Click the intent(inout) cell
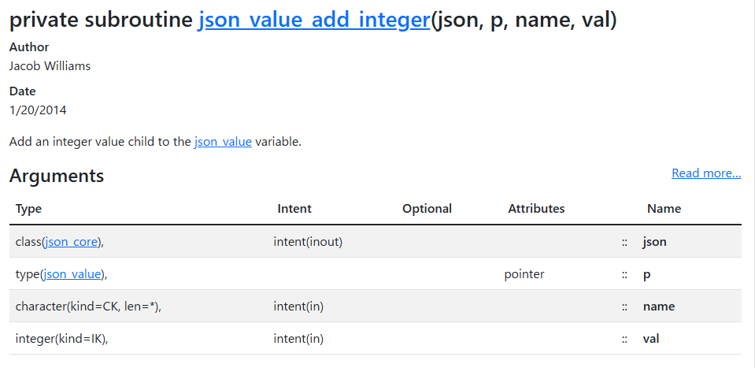Image resolution: width=755 pixels, height=368 pixels. click(x=308, y=242)
